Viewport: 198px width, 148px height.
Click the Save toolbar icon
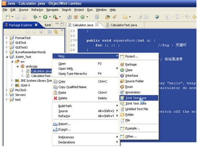click(x=18, y=17)
